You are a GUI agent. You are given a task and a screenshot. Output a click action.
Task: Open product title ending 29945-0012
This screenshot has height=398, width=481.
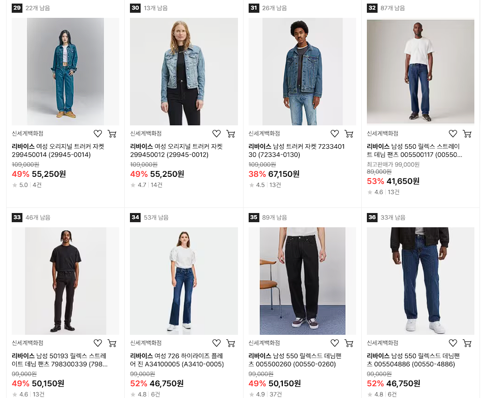coord(176,151)
